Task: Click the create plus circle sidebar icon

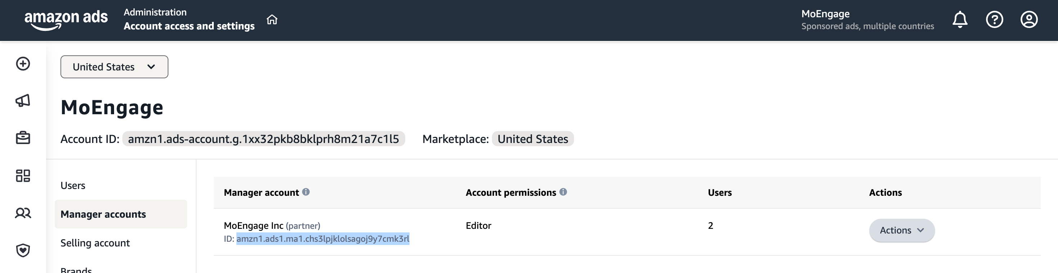Action: coord(23,64)
